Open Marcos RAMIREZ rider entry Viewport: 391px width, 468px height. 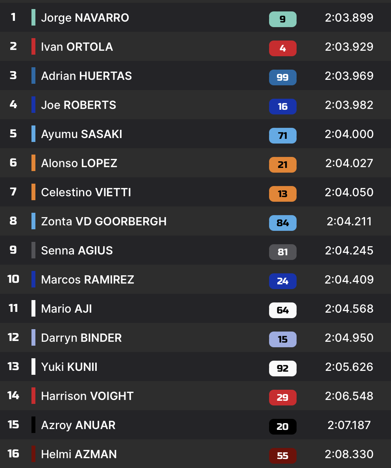tap(88, 280)
